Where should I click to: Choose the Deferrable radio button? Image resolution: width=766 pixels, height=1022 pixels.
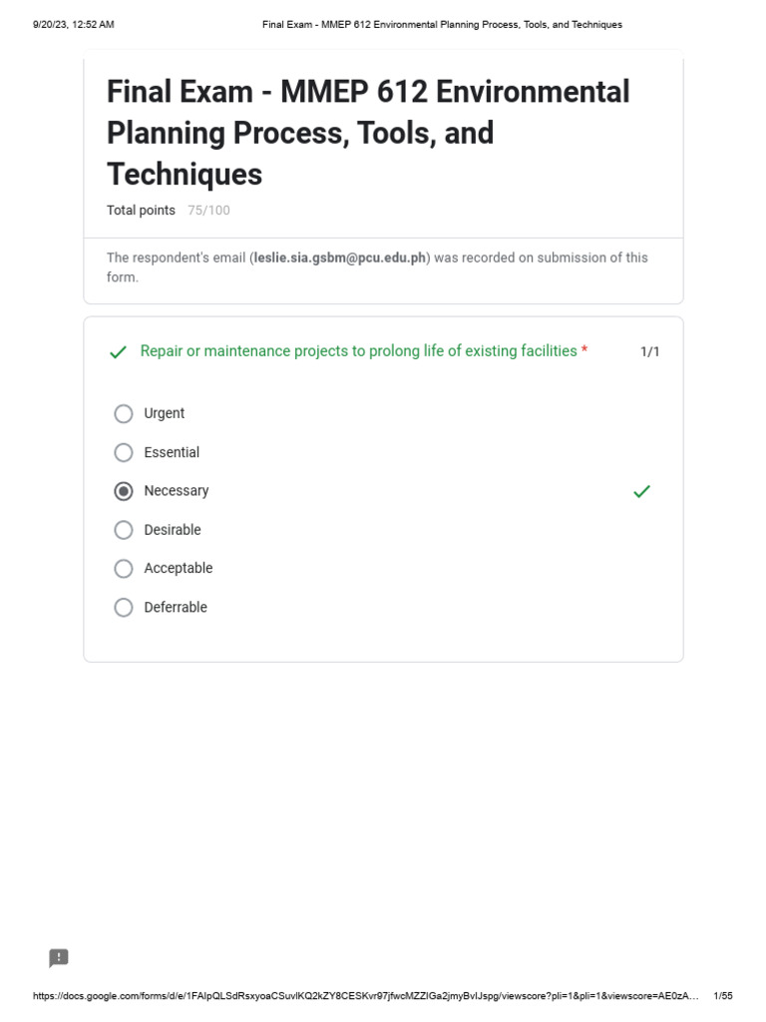coord(124,607)
